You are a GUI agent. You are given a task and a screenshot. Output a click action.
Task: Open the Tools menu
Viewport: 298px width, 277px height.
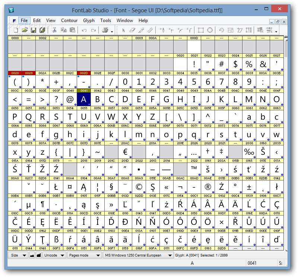click(105, 21)
